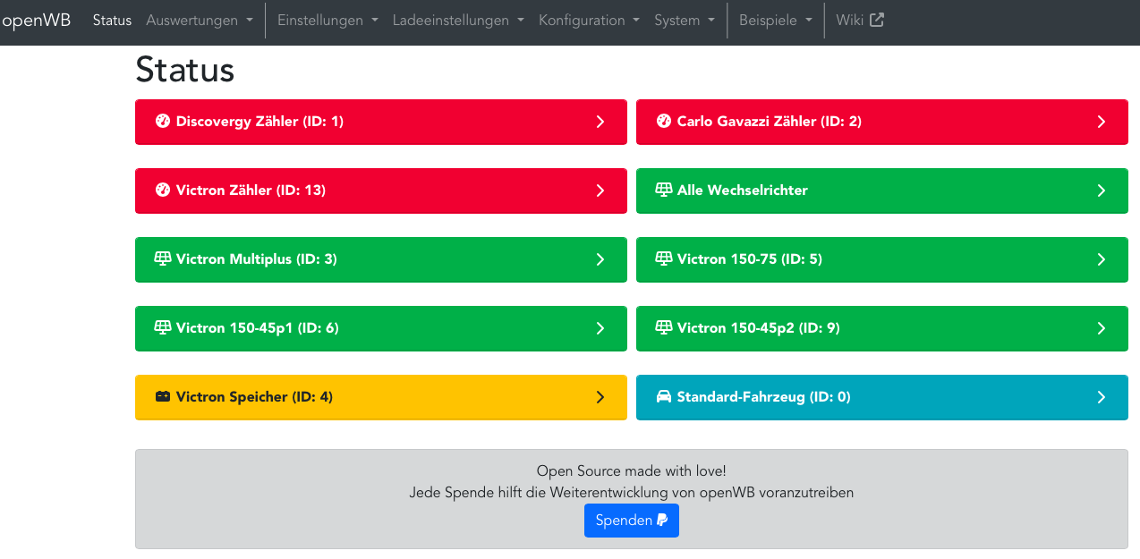Expand the Victron Speicher chevron arrow
The width and height of the screenshot is (1140, 559).
coord(600,397)
